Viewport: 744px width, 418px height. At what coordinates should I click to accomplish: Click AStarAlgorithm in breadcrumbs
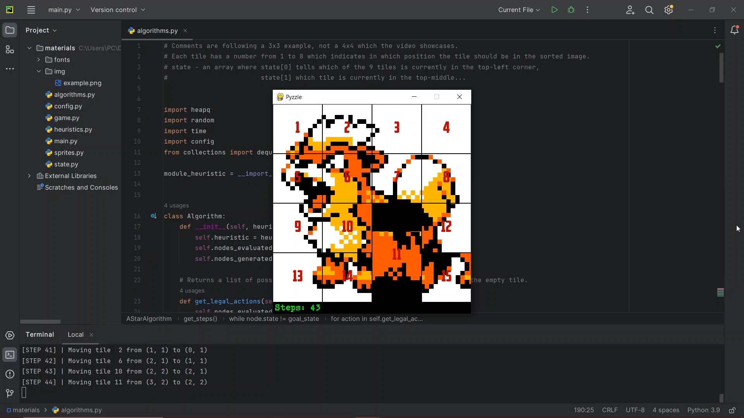click(149, 319)
